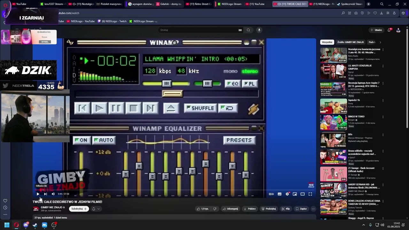Open notification bell dropdown for channel
This screenshot has height=230, width=409.
point(96,209)
